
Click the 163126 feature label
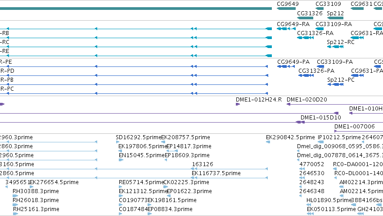(x=203, y=164)
